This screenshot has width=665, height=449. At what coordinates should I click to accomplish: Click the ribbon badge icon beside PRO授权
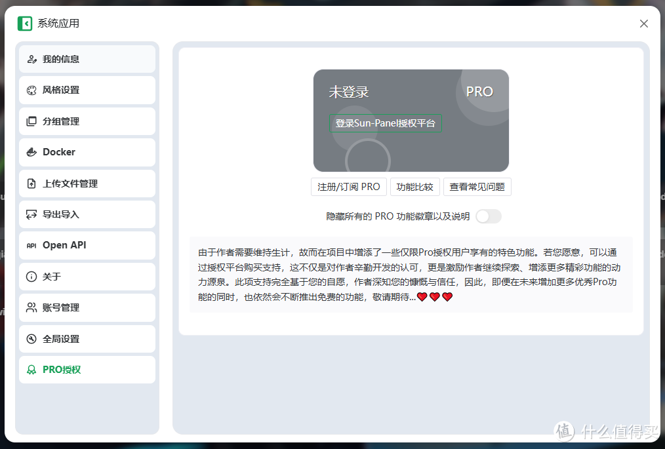(x=32, y=370)
